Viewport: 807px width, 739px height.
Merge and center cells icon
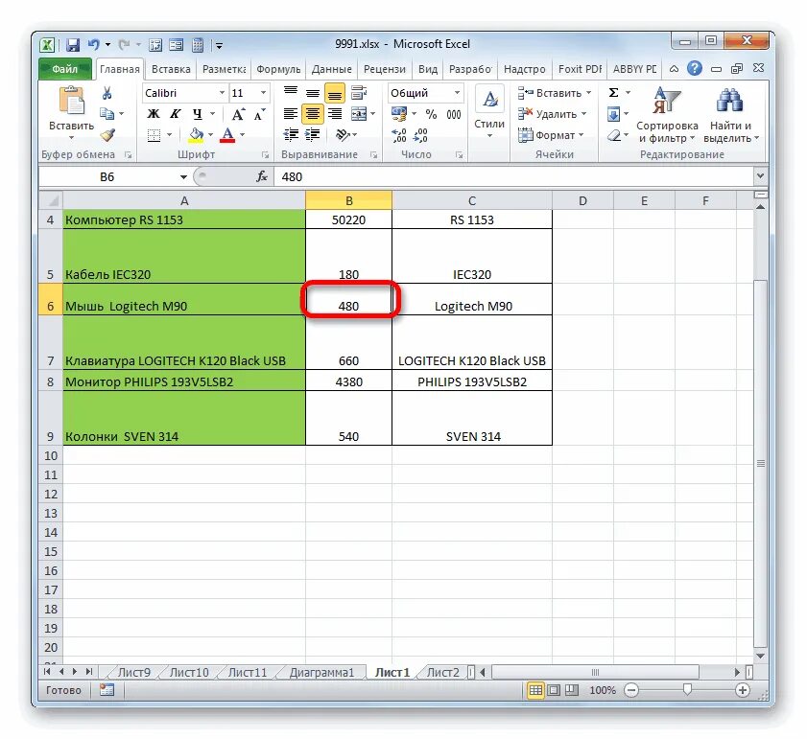click(x=359, y=114)
